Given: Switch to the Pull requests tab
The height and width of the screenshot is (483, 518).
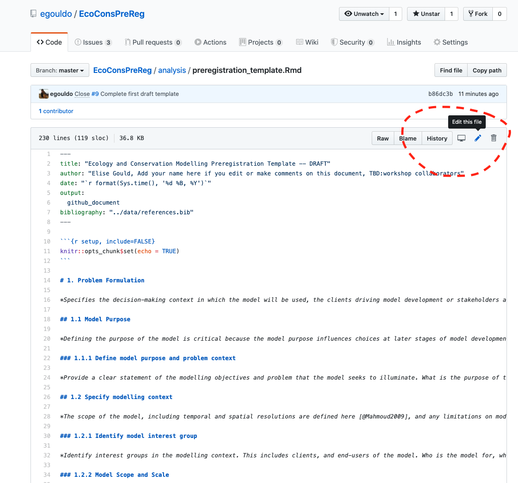Looking at the screenshot, I should coord(153,42).
